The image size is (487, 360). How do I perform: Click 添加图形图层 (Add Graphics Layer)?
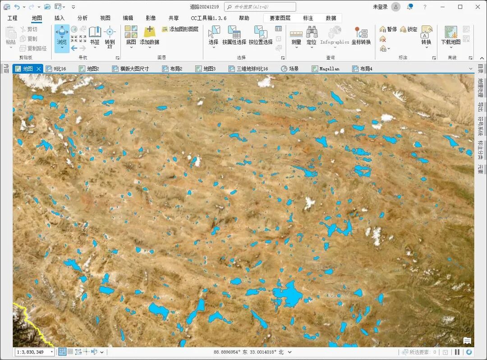point(180,29)
